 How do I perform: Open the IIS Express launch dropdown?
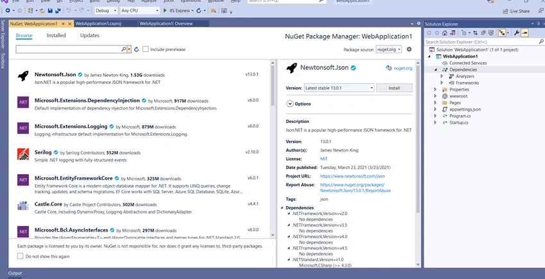click(x=192, y=11)
